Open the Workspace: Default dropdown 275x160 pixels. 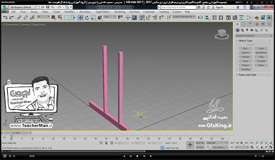pos(22,7)
